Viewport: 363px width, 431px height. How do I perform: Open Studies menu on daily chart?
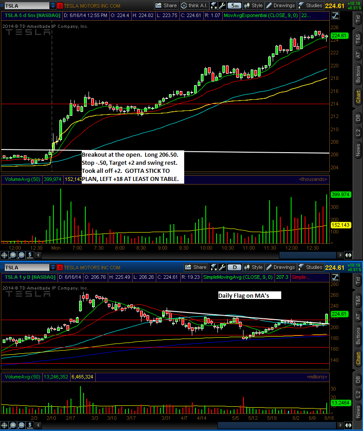[x=310, y=267]
